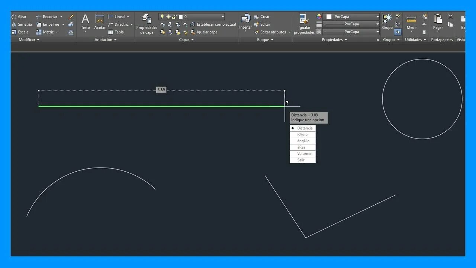Expand the Anotación panel

point(106,40)
